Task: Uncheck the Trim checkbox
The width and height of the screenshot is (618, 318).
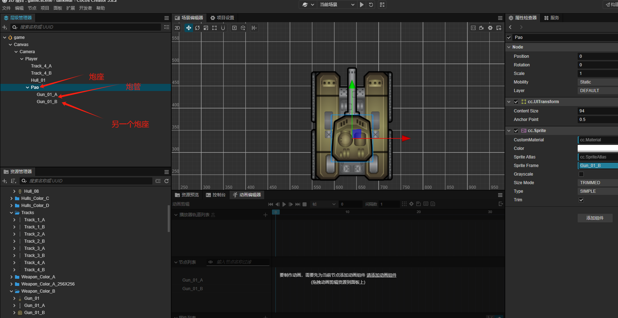Action: (x=581, y=200)
